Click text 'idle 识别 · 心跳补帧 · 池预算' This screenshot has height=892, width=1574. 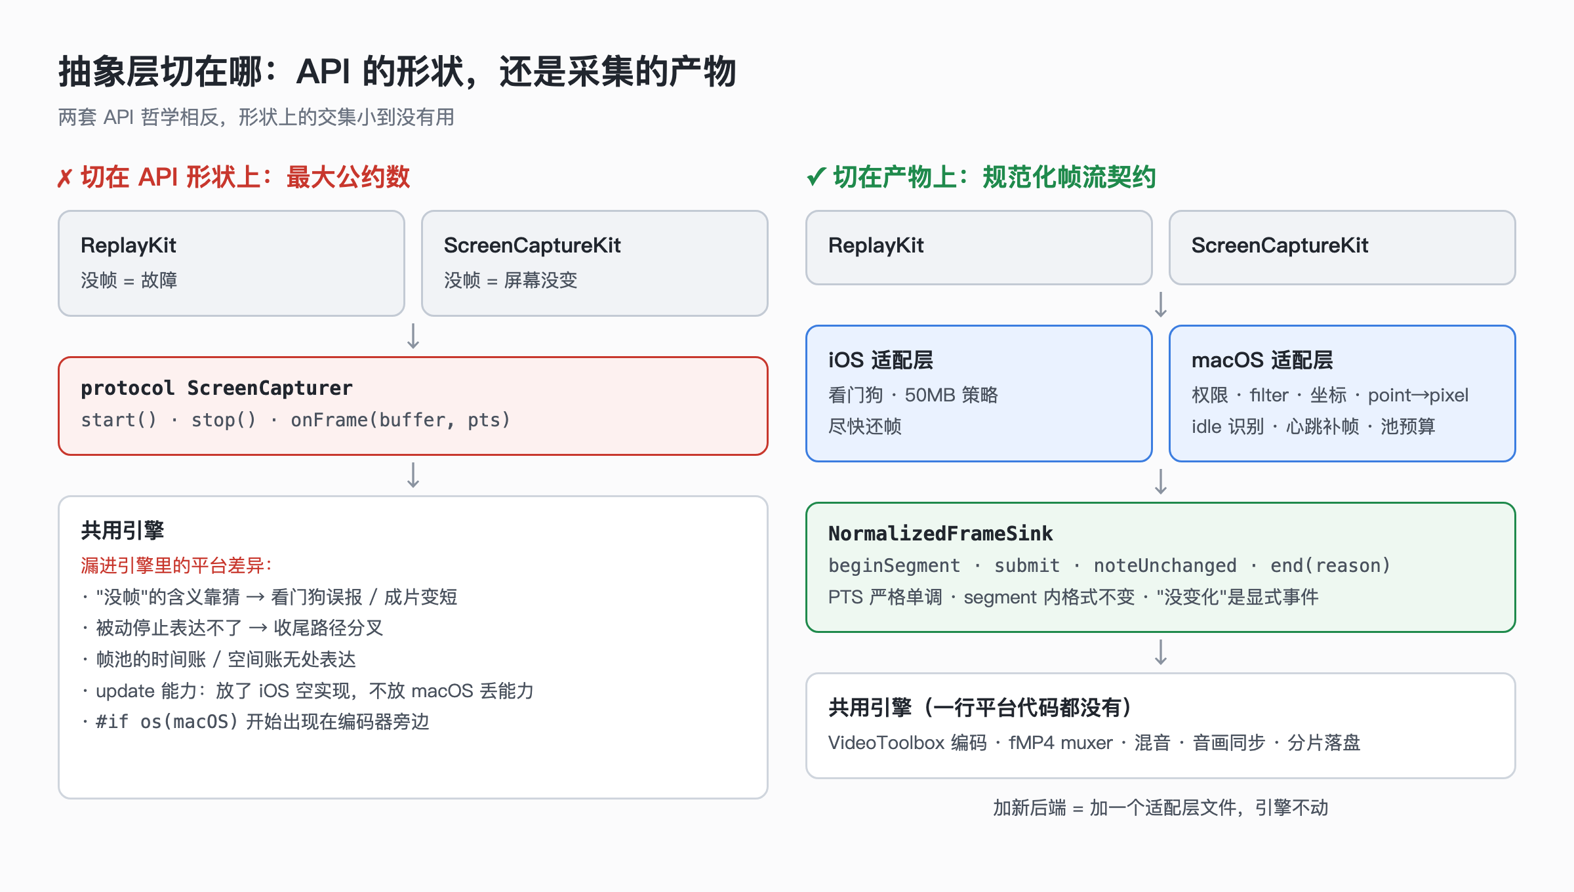[1314, 426]
